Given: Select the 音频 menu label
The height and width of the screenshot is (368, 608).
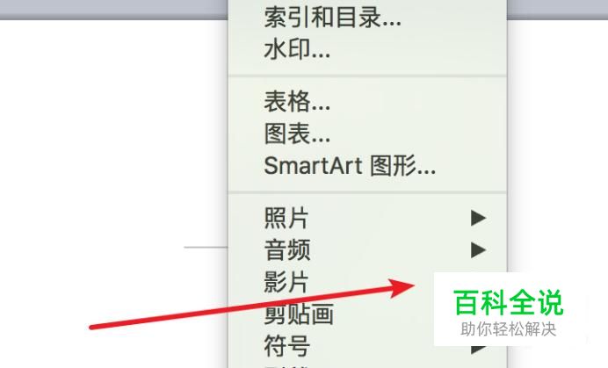Looking at the screenshot, I should coord(287,250).
